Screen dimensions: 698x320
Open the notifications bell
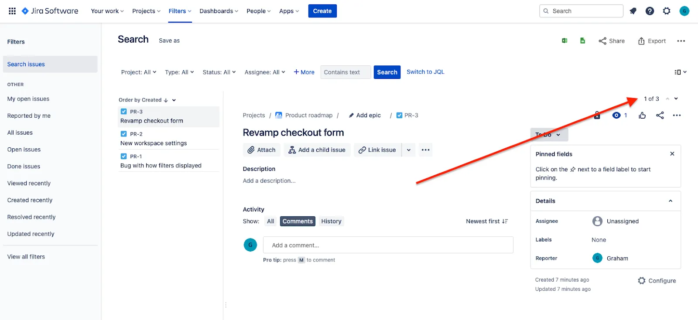pos(633,11)
